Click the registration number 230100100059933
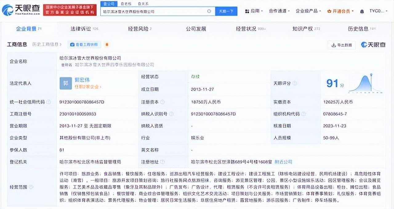The image size is (394, 209). [78, 114]
